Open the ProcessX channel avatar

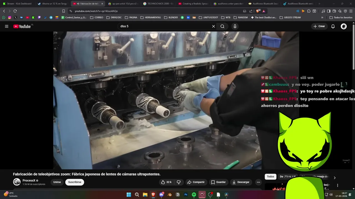pos(17,182)
